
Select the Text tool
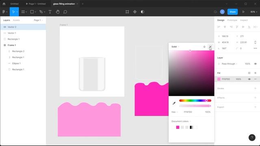coord(50,12)
